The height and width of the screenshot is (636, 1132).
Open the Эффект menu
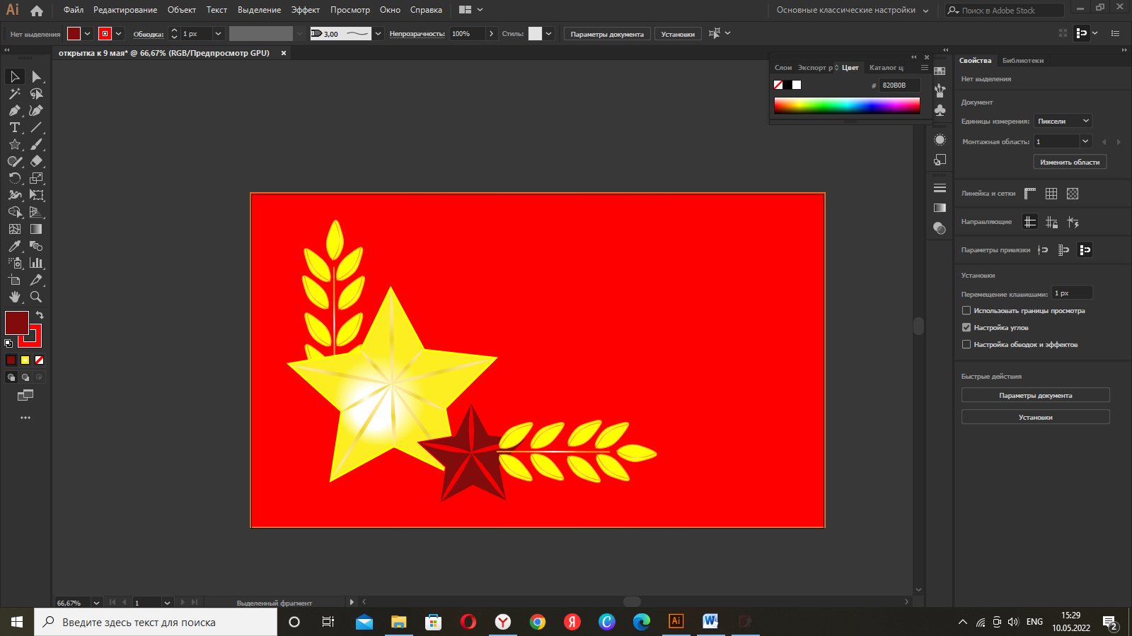tap(305, 10)
